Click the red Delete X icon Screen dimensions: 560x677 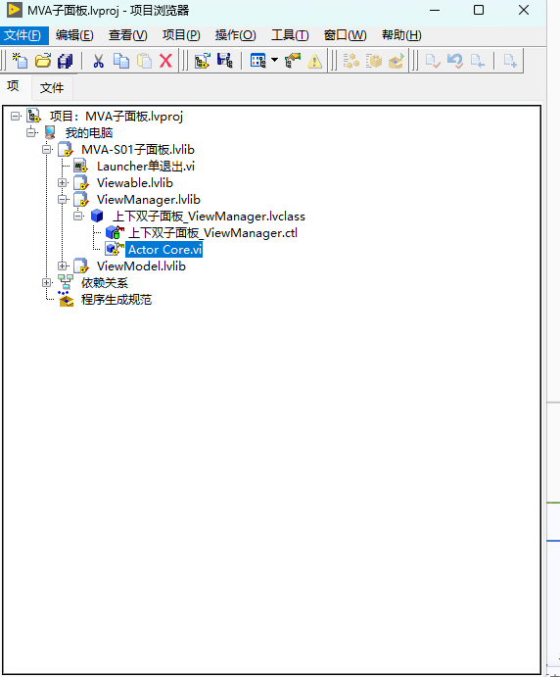pos(166,61)
